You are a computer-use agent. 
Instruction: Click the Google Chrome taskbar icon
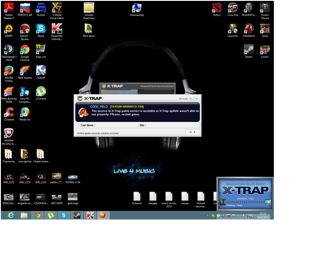pos(37,215)
